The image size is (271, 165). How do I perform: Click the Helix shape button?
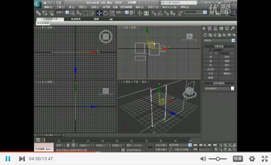pyautogui.click(x=227, y=74)
